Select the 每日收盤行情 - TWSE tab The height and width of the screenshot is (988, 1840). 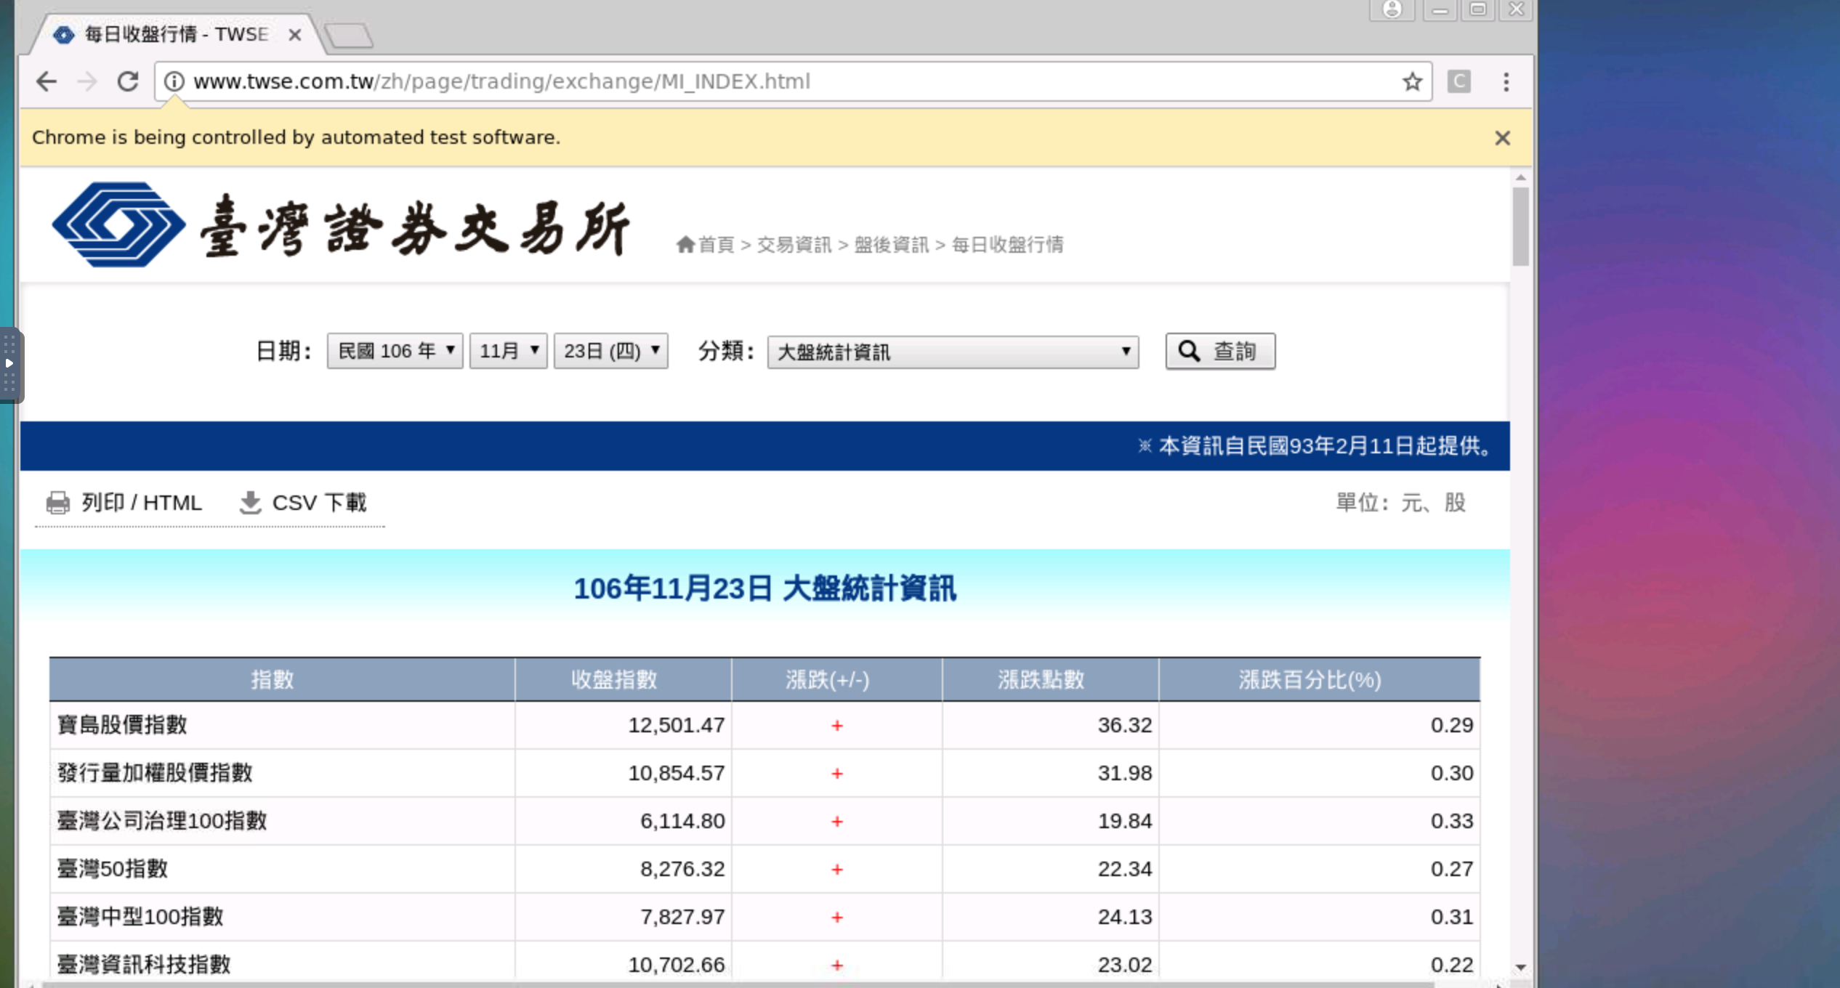[x=174, y=34]
